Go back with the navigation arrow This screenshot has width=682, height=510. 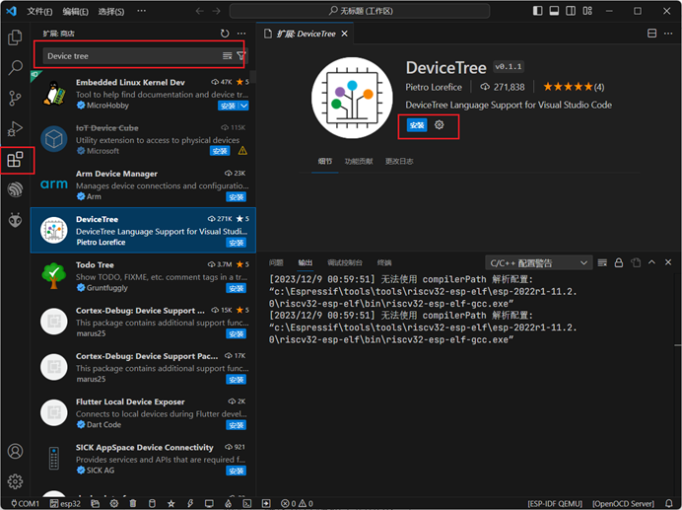(x=200, y=11)
